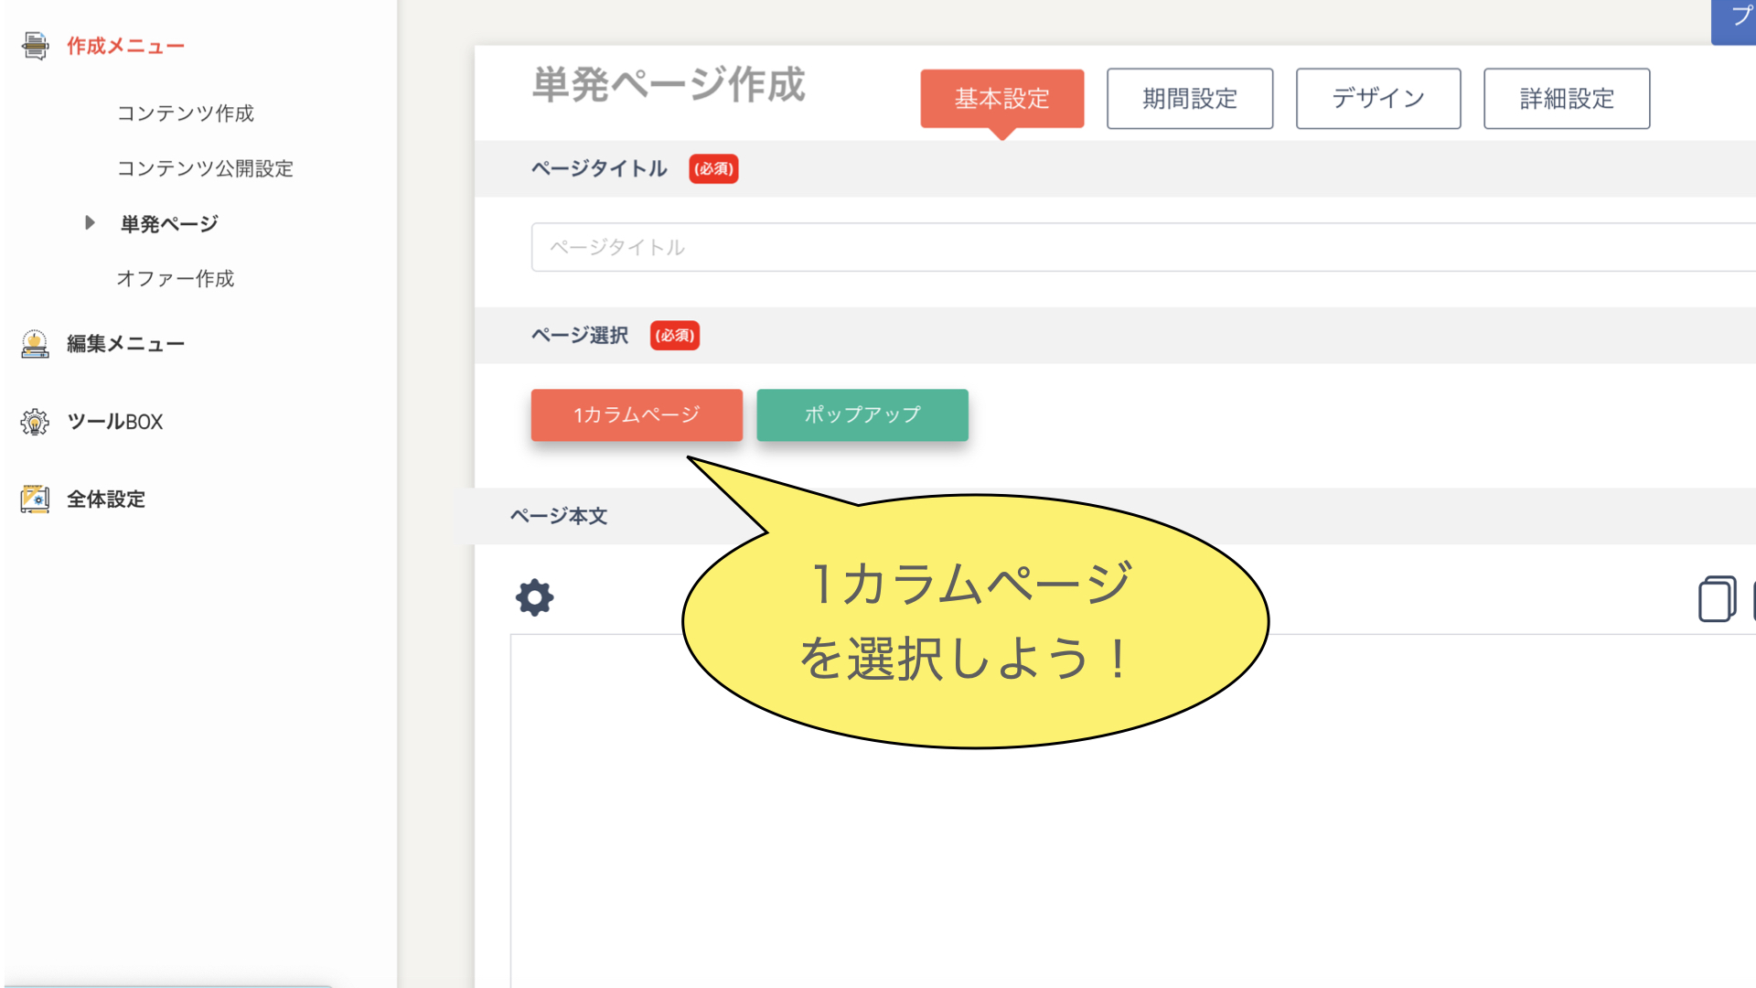Select the 1カラムページ button
This screenshot has height=988, width=1756.
637,415
